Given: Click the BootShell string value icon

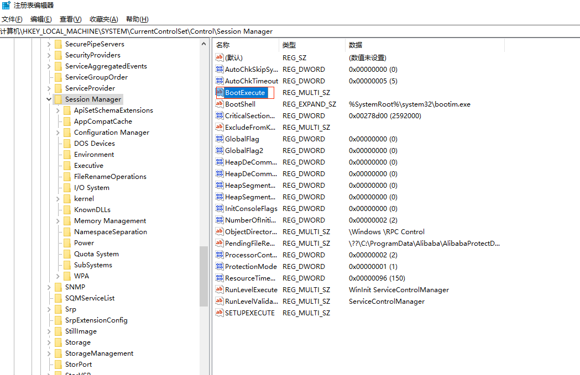Looking at the screenshot, I should (220, 104).
